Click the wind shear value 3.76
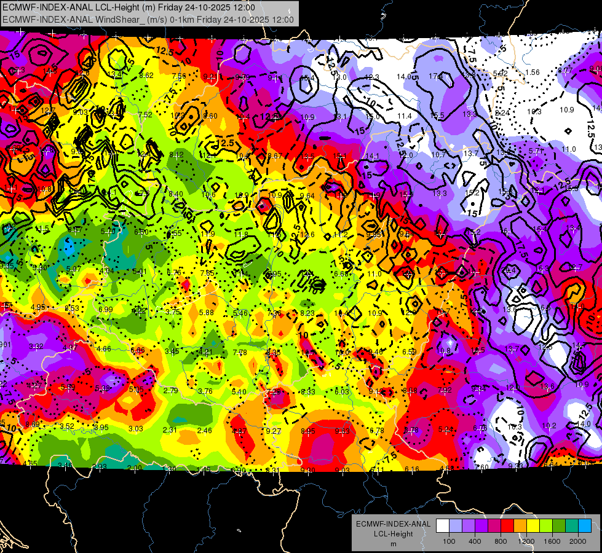The width and height of the screenshot is (602, 553). 205,391
